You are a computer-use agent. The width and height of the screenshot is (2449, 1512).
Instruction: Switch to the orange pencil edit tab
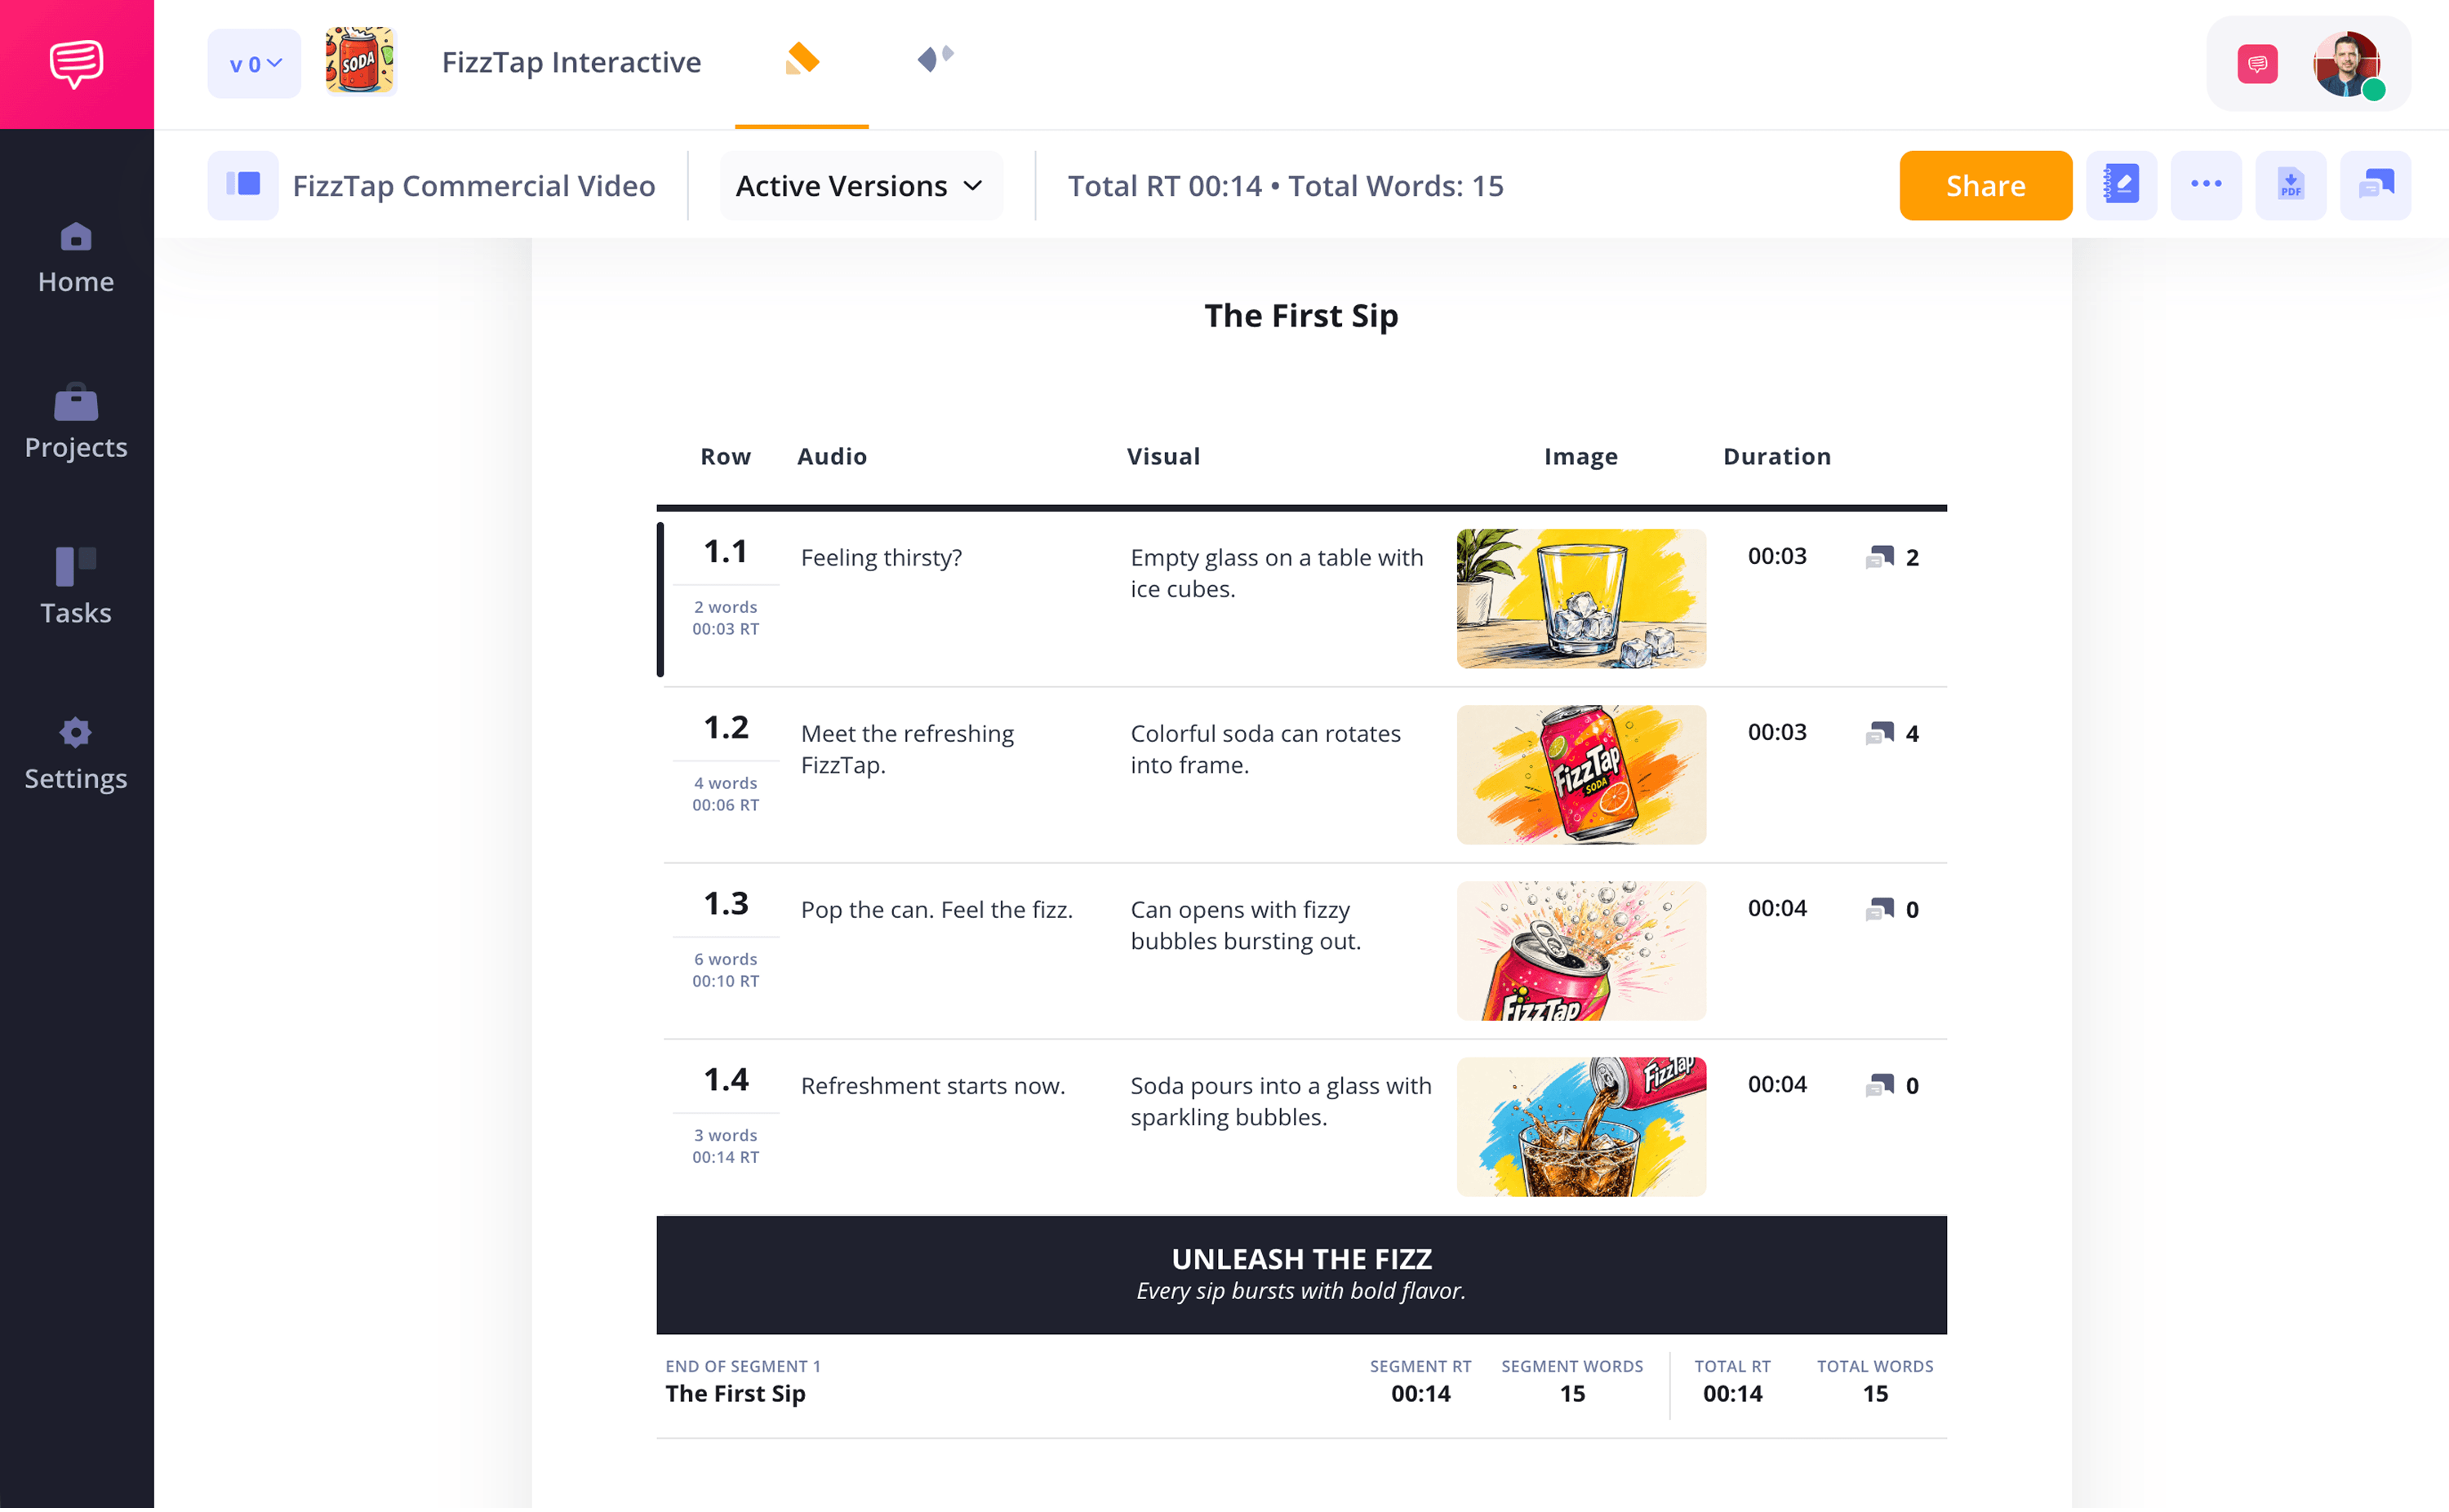tap(802, 60)
